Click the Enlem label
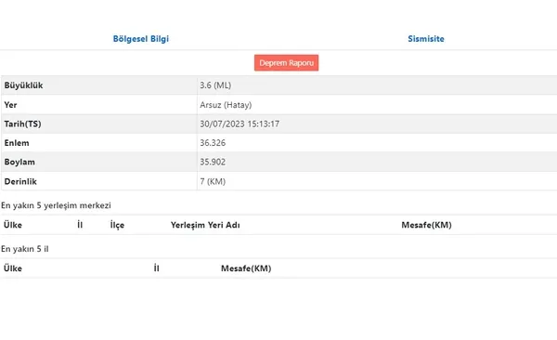Screen dimensions: 557x340 17,143
